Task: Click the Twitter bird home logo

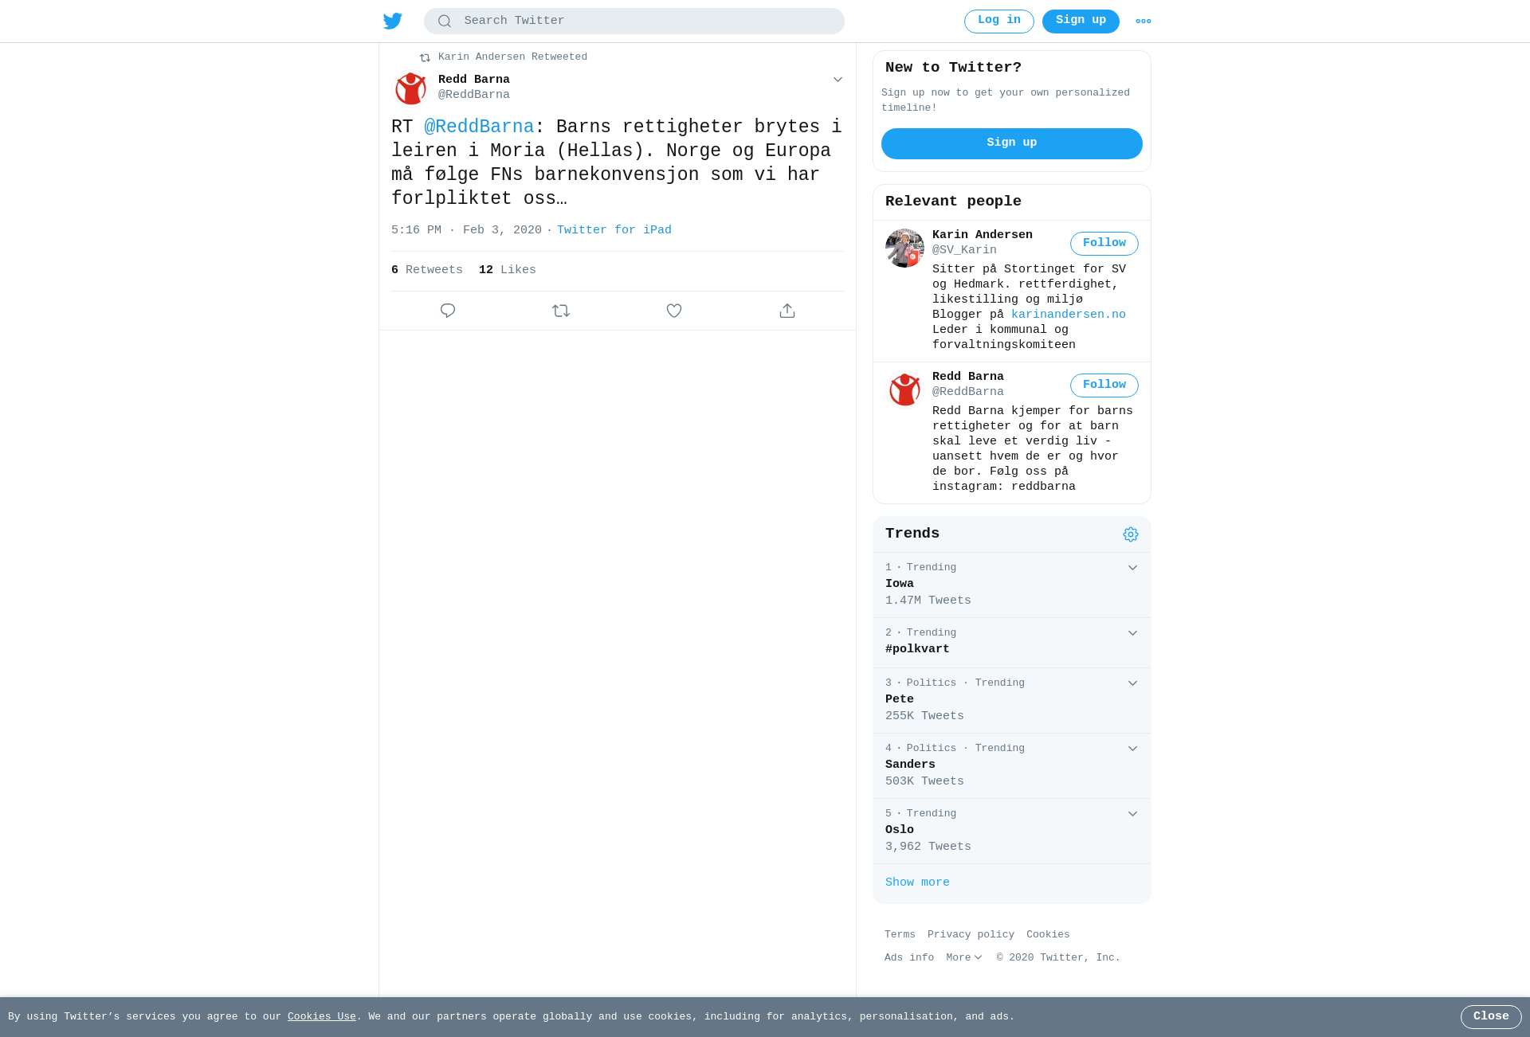Action: click(393, 21)
